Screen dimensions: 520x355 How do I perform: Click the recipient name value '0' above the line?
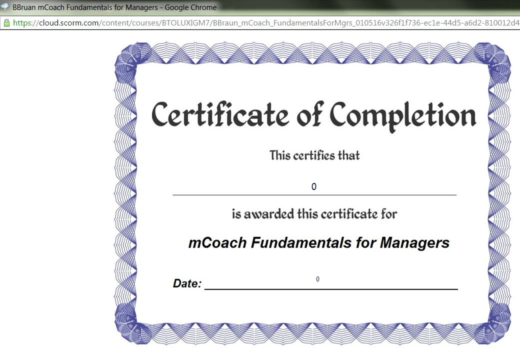(x=313, y=186)
